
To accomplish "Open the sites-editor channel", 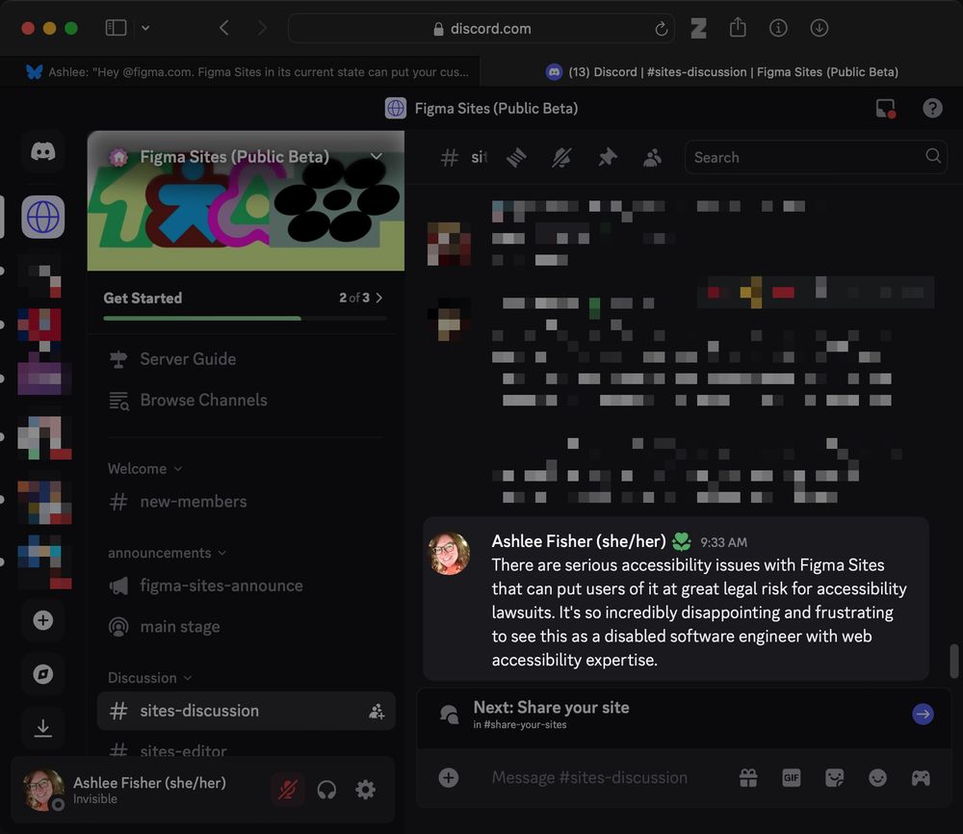I will pyautogui.click(x=246, y=750).
